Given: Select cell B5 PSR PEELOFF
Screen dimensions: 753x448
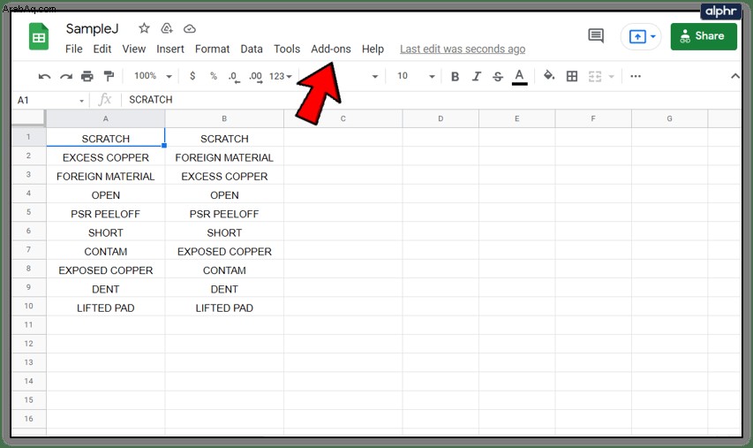Looking at the screenshot, I should [224, 214].
